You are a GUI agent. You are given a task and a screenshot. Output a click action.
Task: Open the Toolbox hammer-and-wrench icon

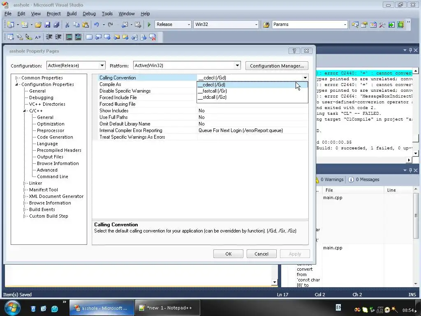[382, 25]
